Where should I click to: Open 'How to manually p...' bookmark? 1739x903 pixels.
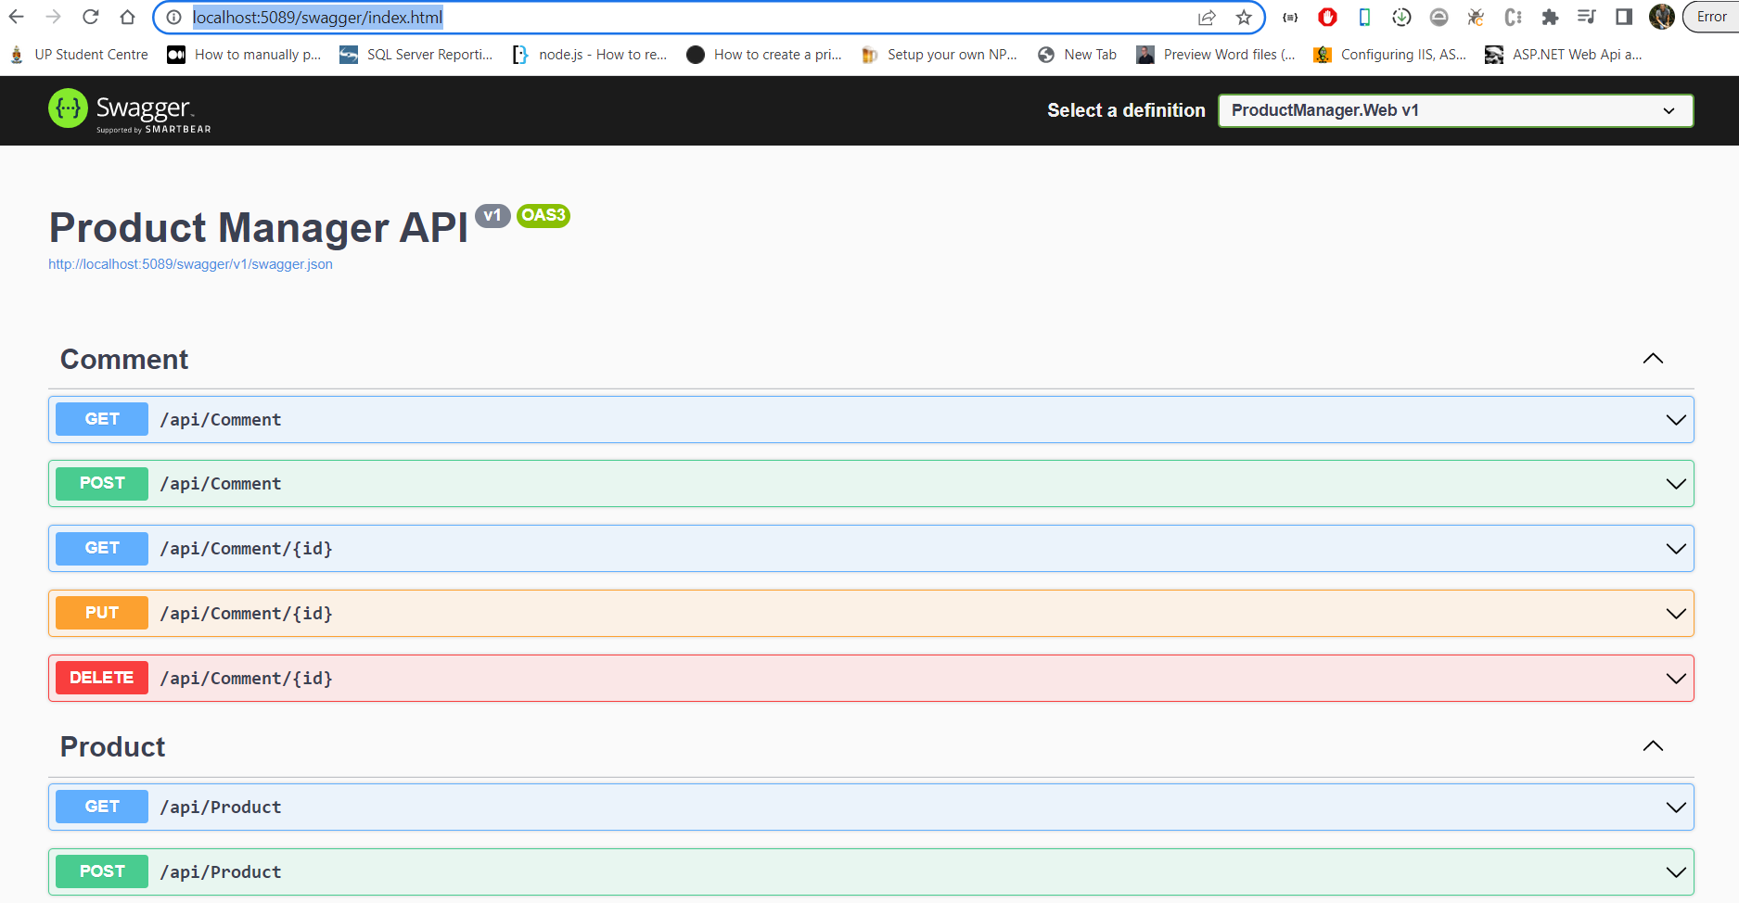(244, 55)
